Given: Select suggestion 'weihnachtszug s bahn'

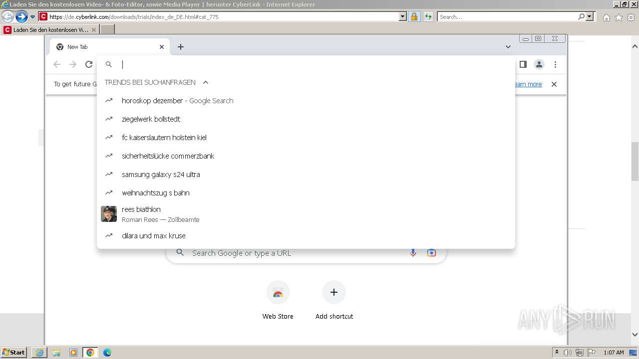Looking at the screenshot, I should pos(306,193).
